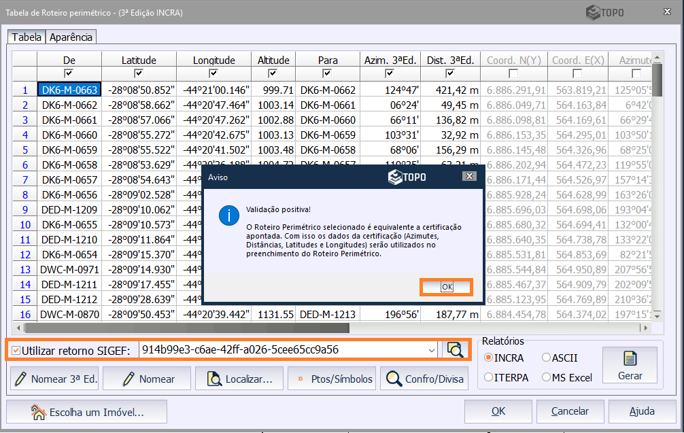Toggle the Utilizar retorno SIGEF checkbox
The width and height of the screenshot is (684, 433).
pos(16,351)
